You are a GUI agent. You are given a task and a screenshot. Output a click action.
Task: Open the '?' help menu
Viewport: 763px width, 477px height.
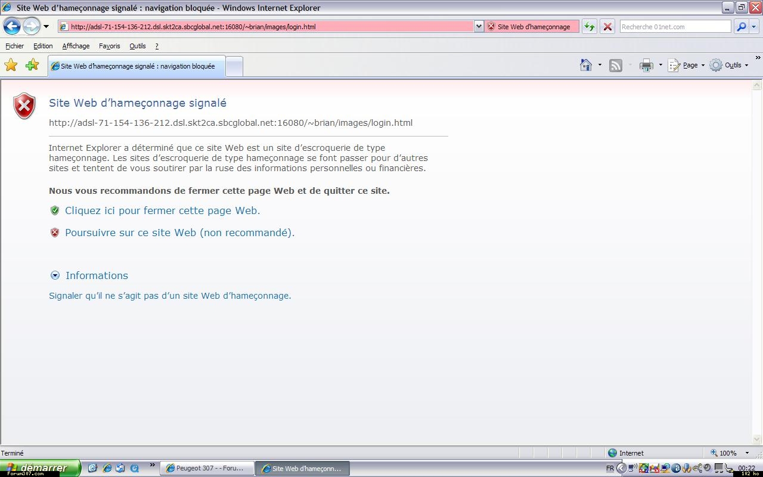157,46
